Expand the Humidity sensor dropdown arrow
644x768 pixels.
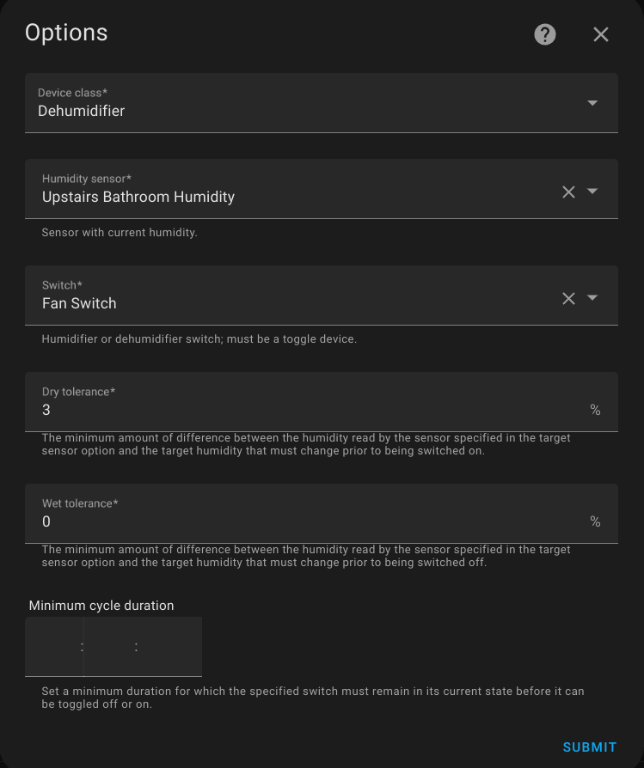pos(592,191)
